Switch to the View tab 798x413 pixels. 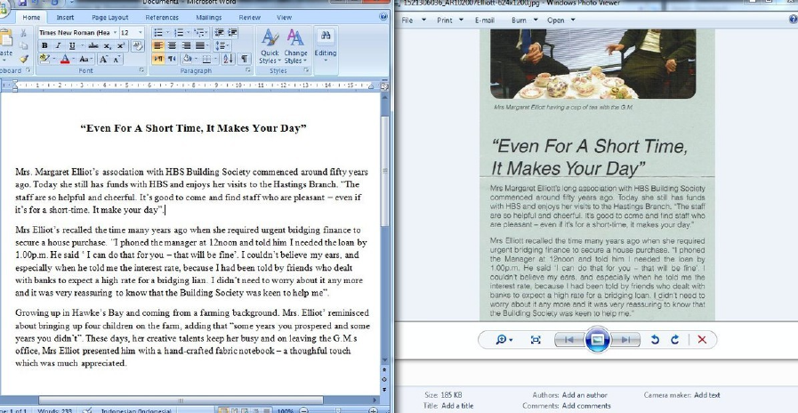(x=284, y=17)
